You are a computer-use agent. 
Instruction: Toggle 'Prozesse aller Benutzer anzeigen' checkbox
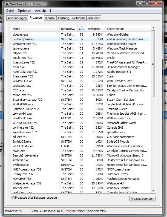pyautogui.click(x=13, y=198)
